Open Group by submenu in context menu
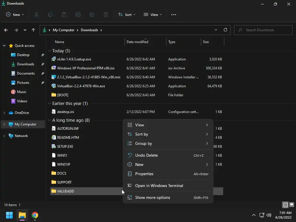This screenshot has height=222, width=296. pyautogui.click(x=168, y=143)
